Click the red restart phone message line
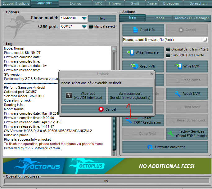 click(54, 144)
